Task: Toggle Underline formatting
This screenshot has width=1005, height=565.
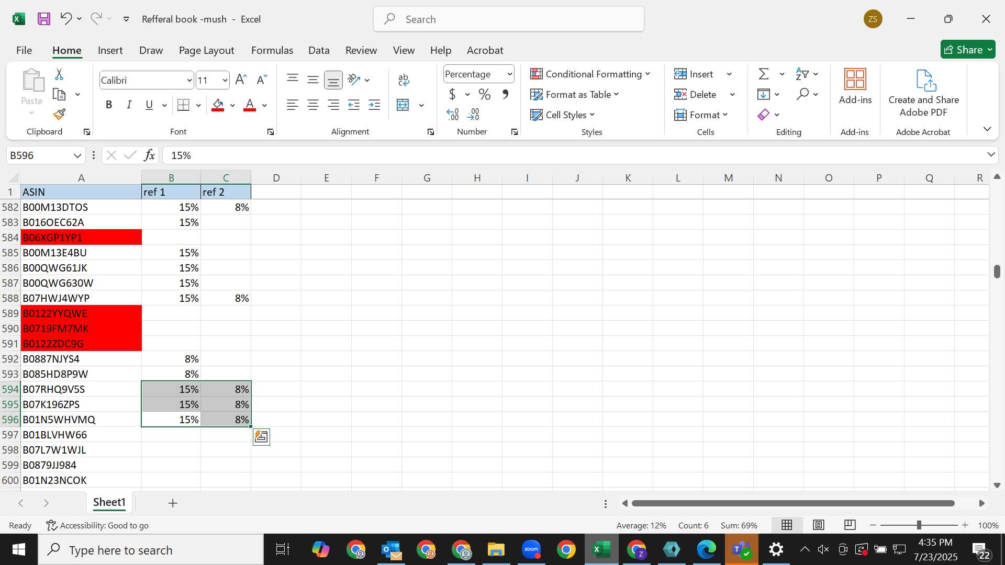Action: tap(149, 105)
